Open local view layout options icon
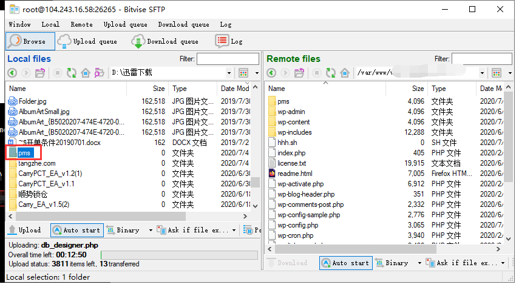This screenshot has height=287, width=519. (243, 73)
